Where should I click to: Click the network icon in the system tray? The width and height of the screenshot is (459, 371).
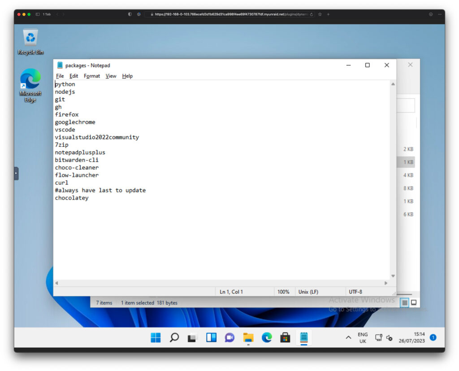click(x=378, y=338)
